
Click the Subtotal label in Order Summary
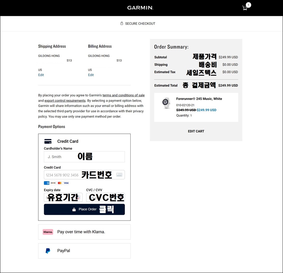click(160, 57)
